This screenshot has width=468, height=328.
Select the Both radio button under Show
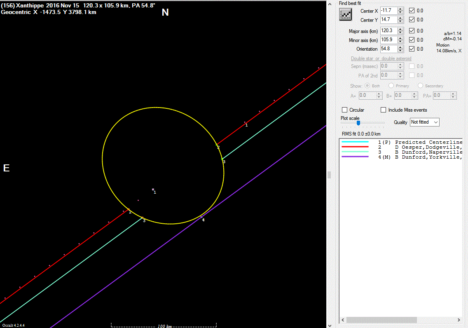[x=367, y=86]
